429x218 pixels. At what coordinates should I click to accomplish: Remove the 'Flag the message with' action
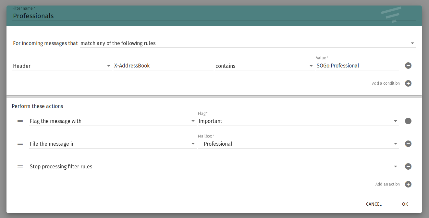(x=408, y=121)
